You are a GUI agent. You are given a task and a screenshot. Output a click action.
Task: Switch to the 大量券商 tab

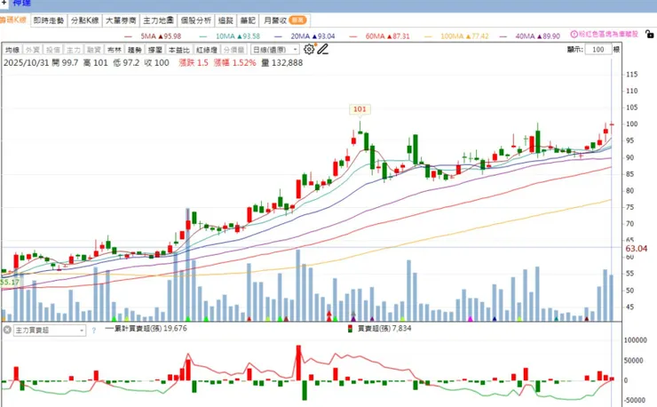coord(121,20)
